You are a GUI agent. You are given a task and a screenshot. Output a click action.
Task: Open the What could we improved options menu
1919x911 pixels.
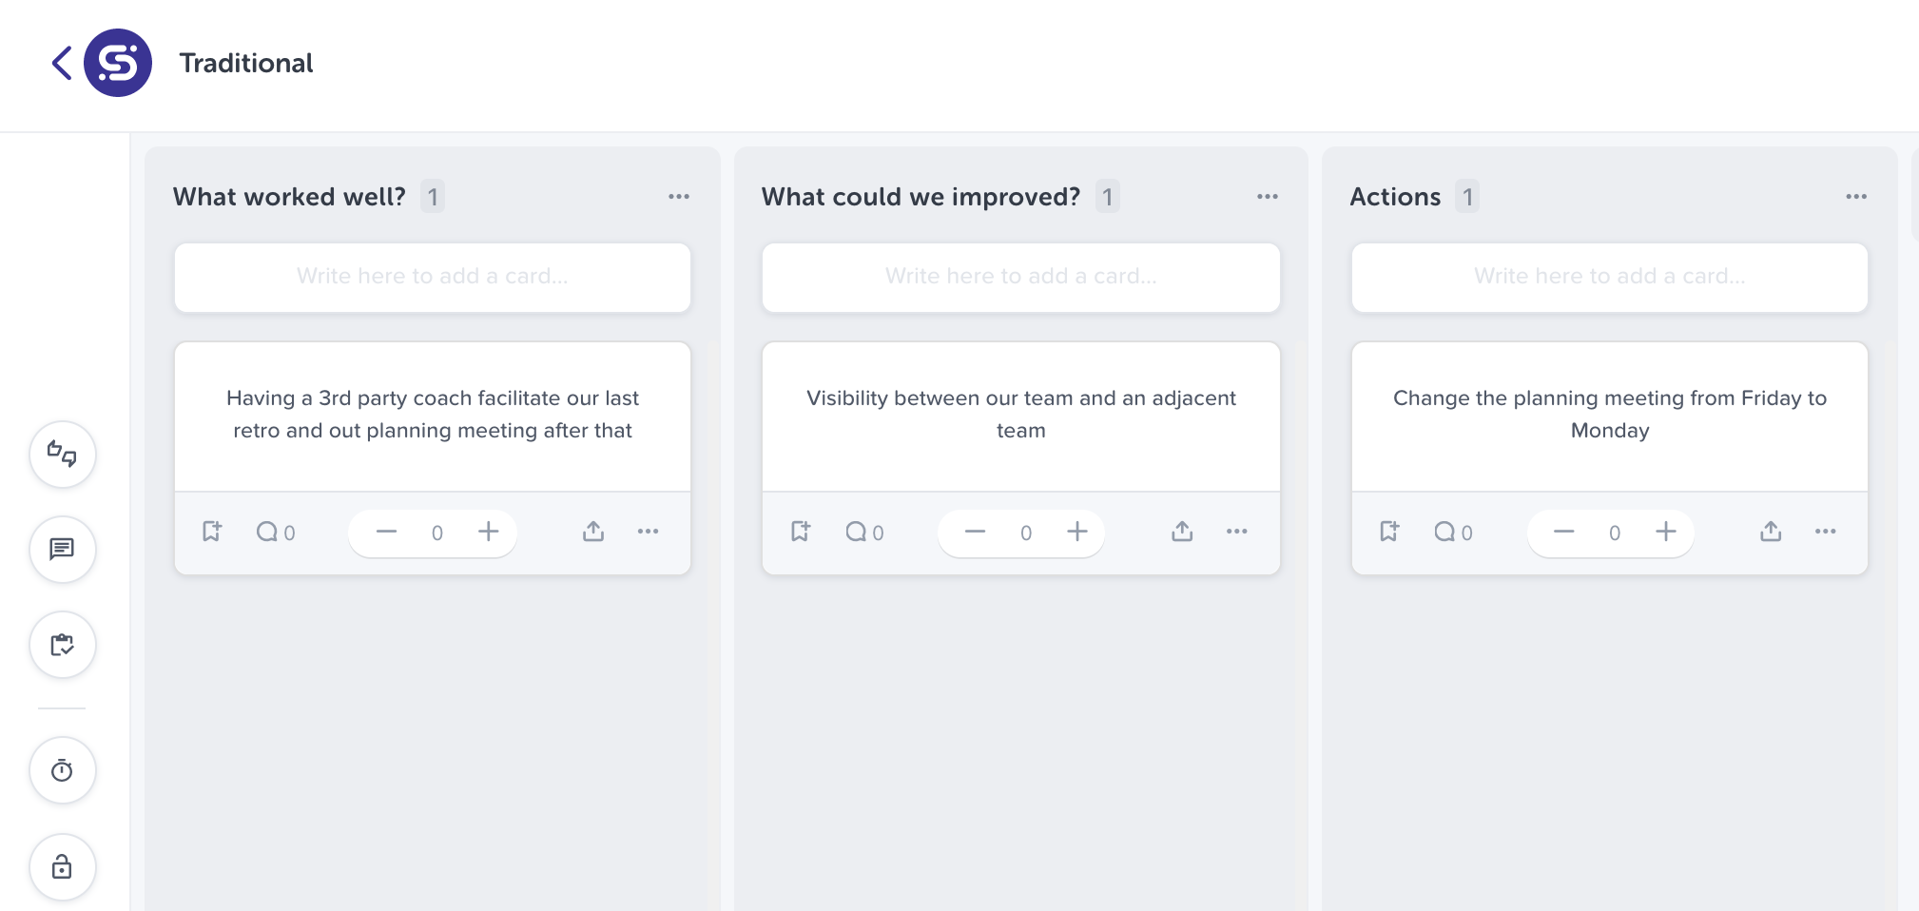click(x=1268, y=196)
